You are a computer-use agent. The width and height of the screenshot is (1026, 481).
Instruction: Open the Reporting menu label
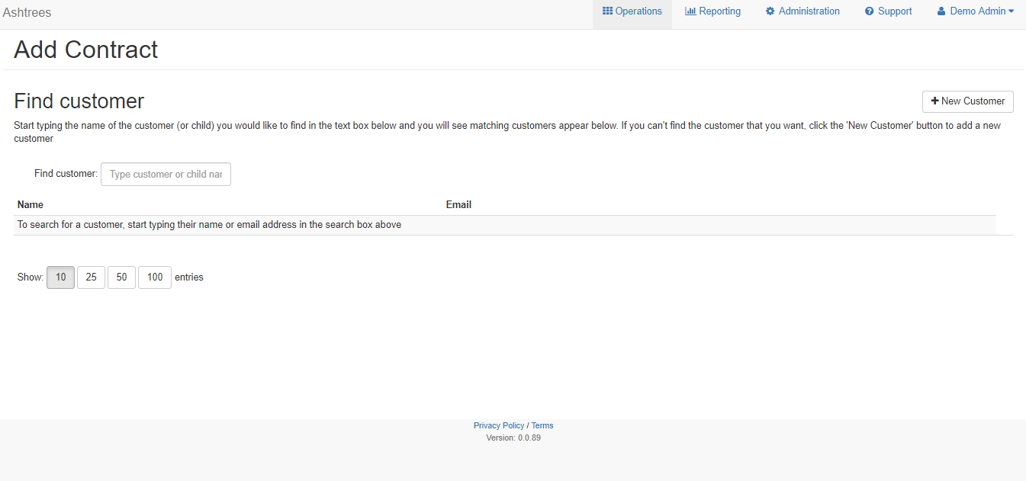[719, 11]
